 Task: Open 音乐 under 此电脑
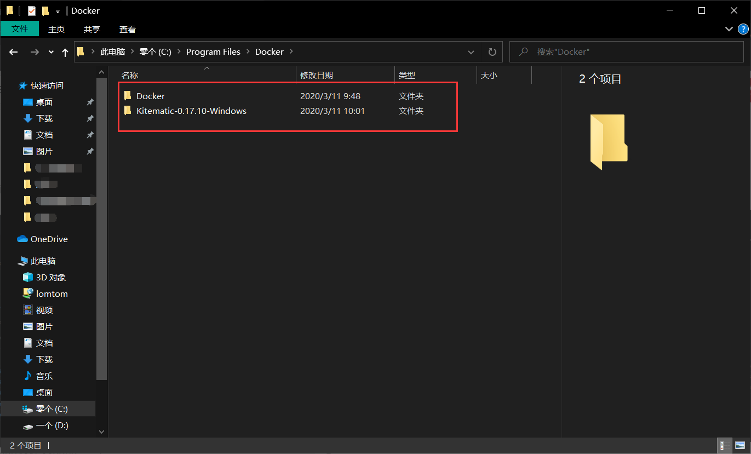point(44,376)
